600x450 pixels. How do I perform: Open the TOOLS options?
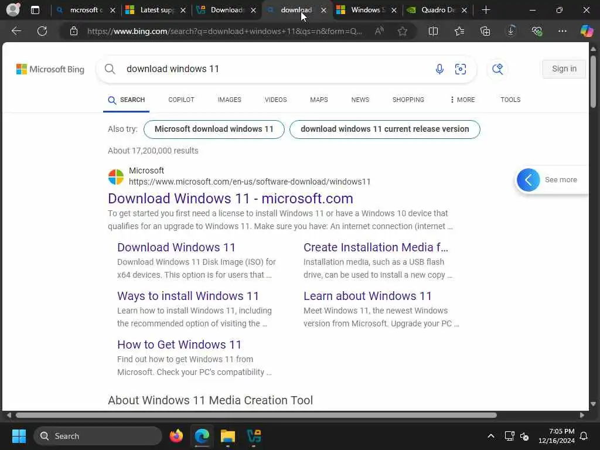[x=510, y=100]
